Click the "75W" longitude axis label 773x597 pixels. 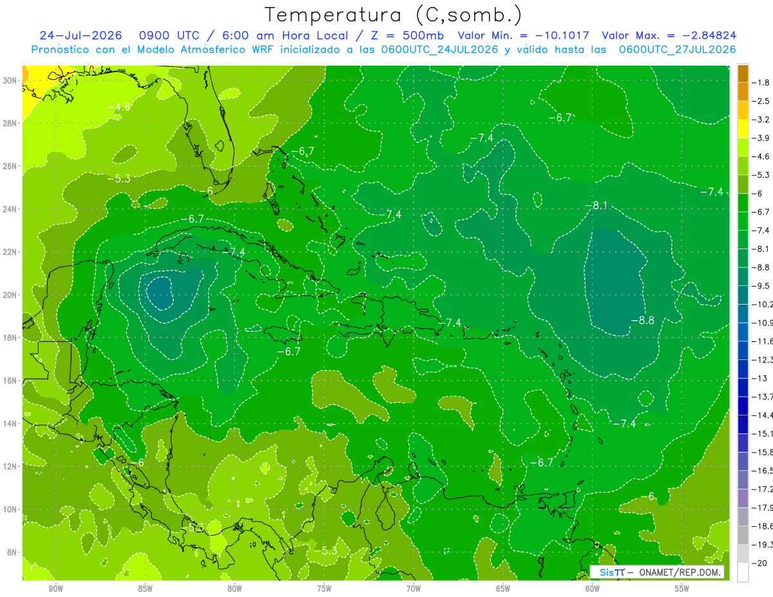coord(324,589)
